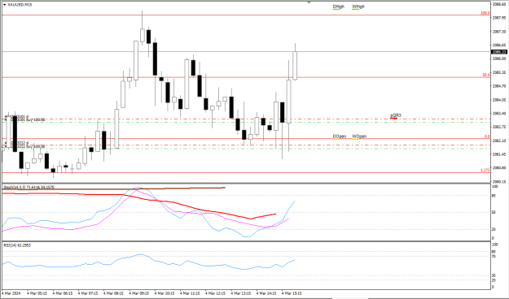Click the Fibonacci 0.0 level label
The width and height of the screenshot is (509, 299).
click(487, 136)
